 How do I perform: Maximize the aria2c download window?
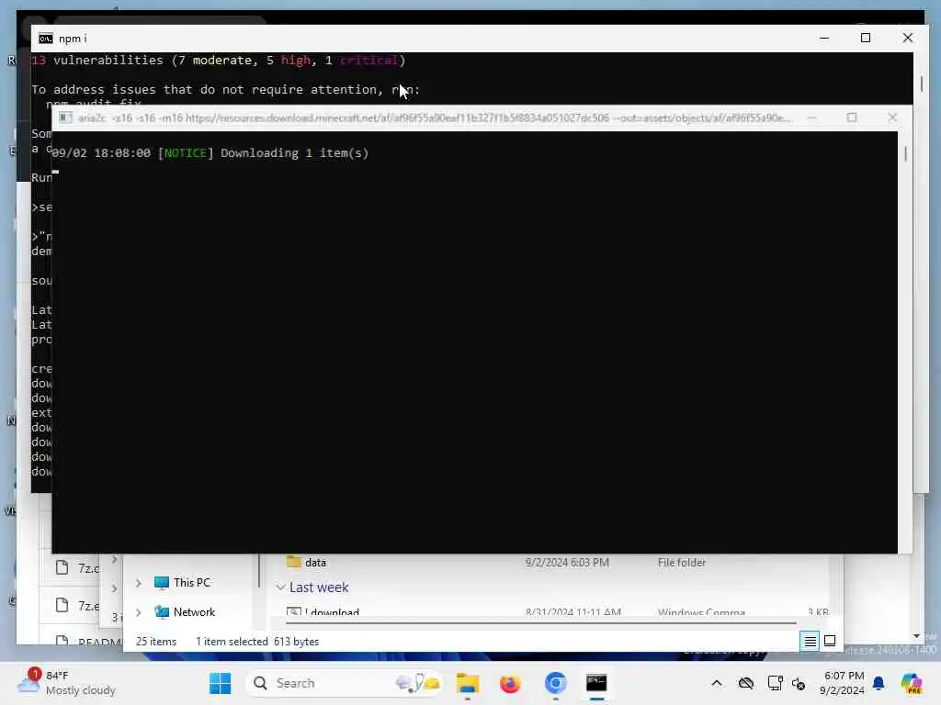pos(852,117)
